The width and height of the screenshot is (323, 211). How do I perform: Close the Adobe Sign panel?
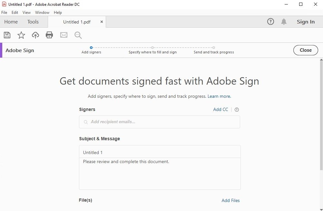pos(306,50)
